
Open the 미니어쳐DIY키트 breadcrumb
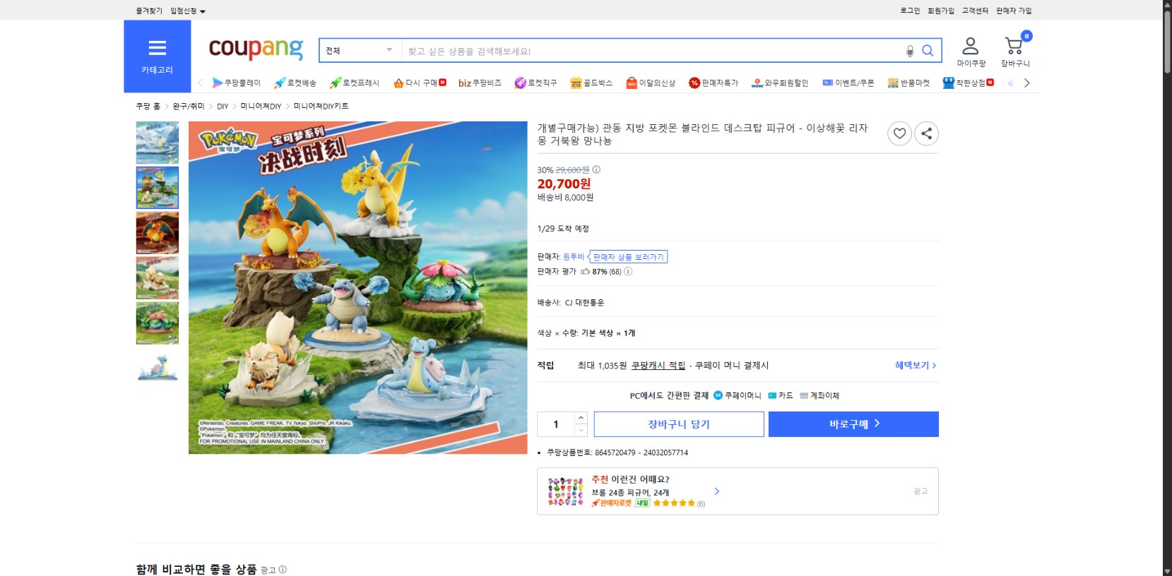click(321, 106)
